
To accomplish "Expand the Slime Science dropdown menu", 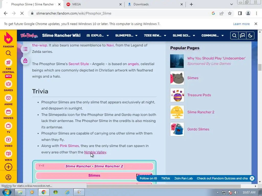I will 184,35.
